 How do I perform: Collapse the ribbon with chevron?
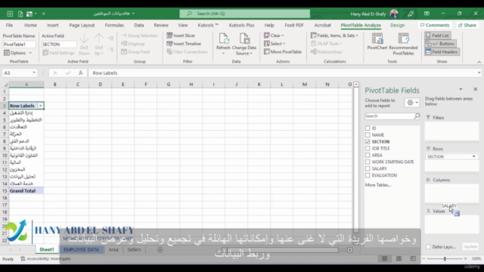click(479, 62)
